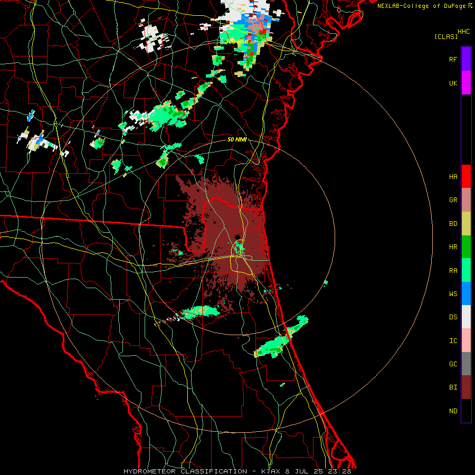Click the Hydrometeor Classification KJAX caption
This screenshot has width=475, height=475.
[x=237, y=471]
